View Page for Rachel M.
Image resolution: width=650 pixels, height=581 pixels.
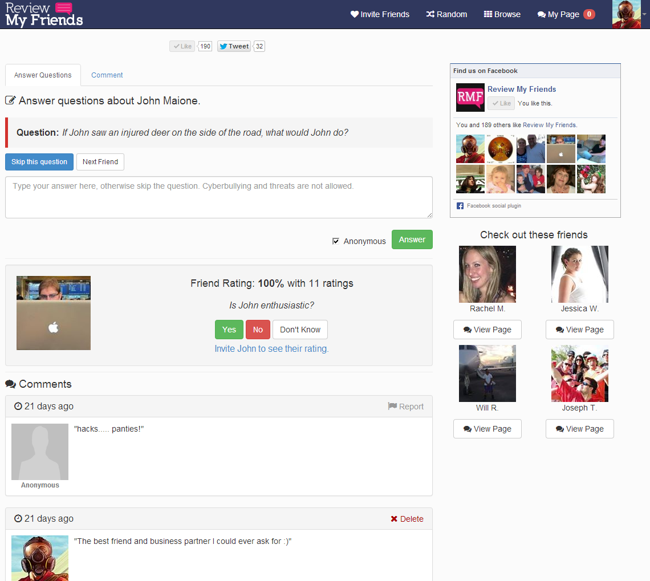point(487,330)
